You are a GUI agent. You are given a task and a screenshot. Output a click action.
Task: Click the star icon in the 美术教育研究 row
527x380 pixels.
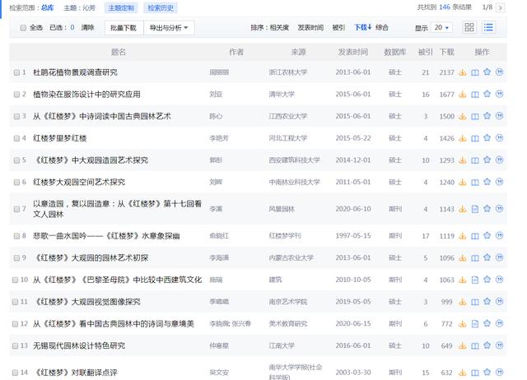click(x=487, y=323)
